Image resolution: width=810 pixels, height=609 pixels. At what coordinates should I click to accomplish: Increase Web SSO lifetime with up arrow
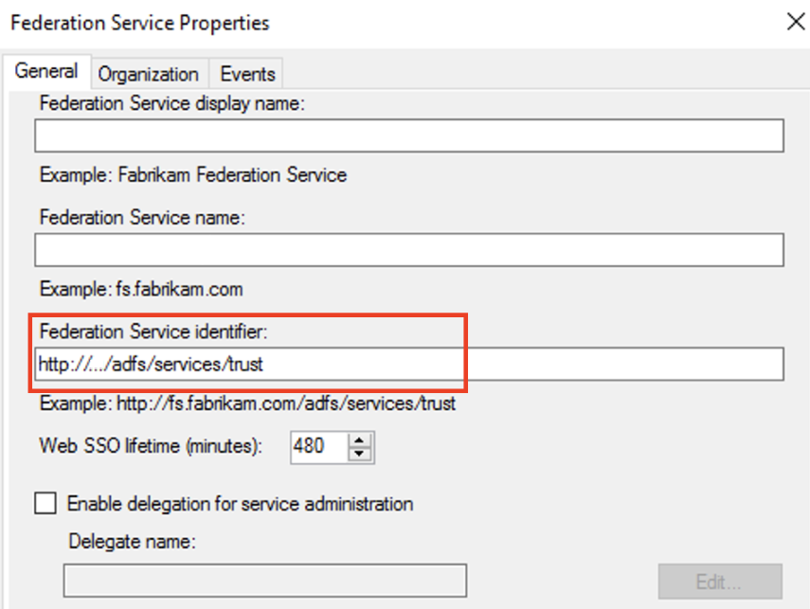click(x=359, y=439)
